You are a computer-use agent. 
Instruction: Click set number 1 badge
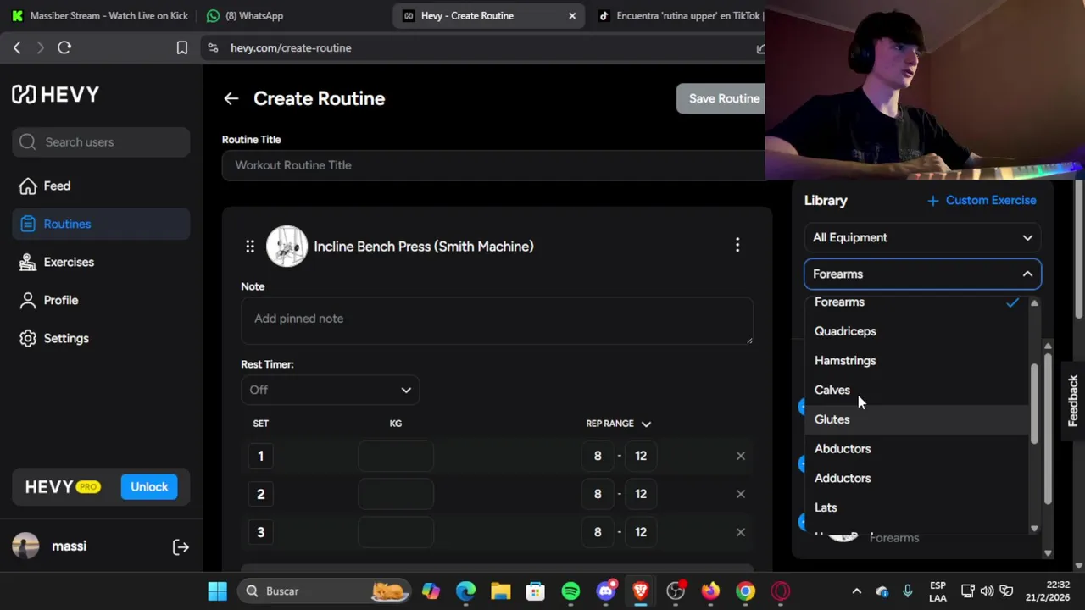[261, 456]
